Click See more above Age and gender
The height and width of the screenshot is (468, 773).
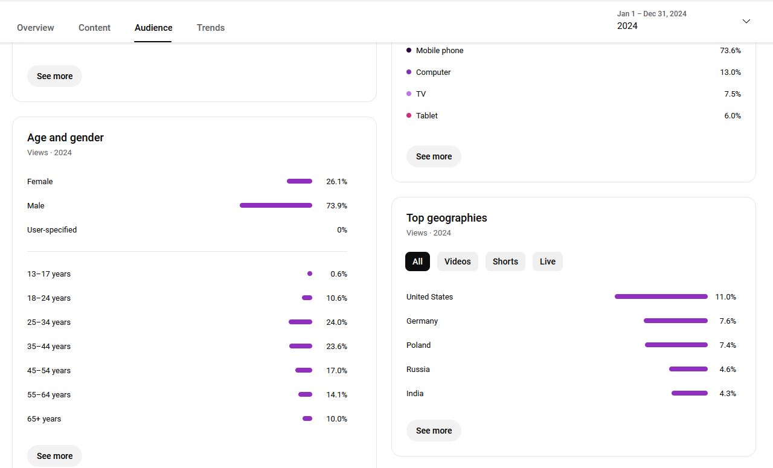(x=54, y=76)
